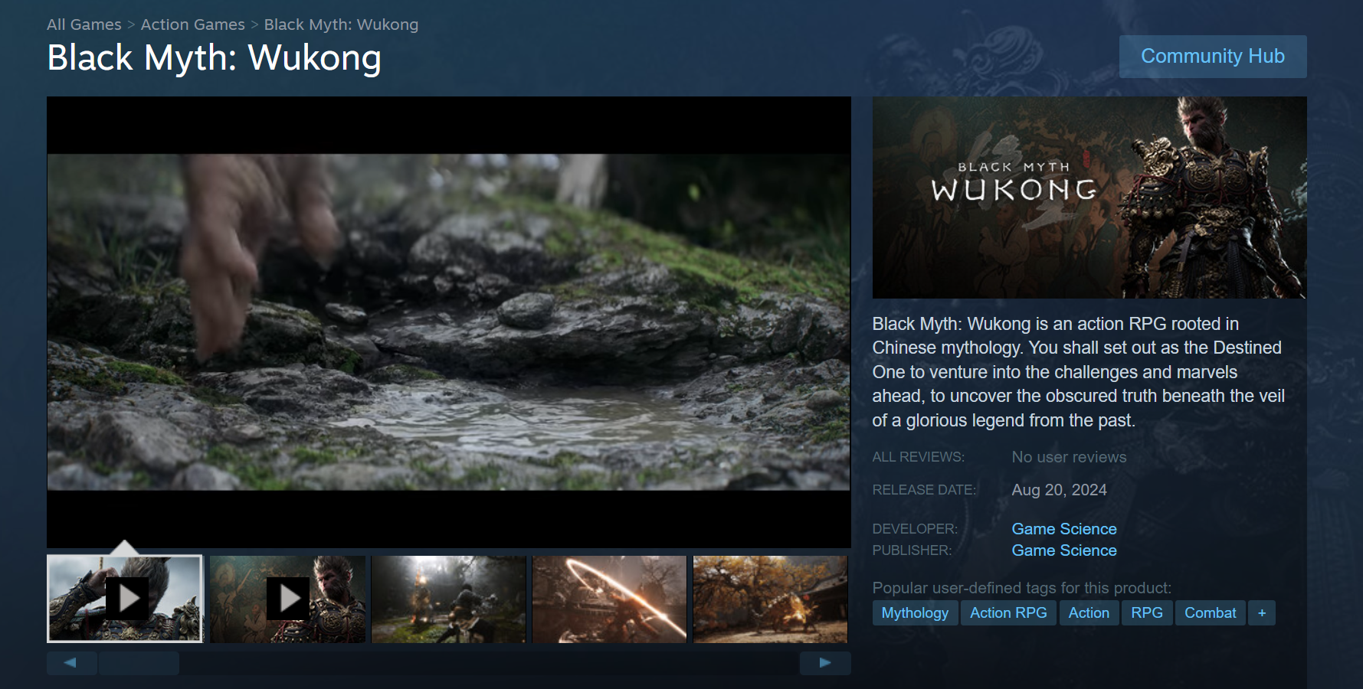Click the game description paragraph
The height and width of the screenshot is (689, 1363).
click(1079, 372)
